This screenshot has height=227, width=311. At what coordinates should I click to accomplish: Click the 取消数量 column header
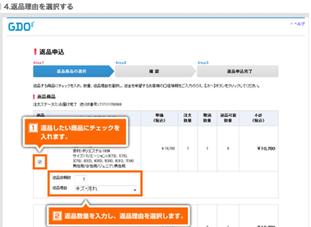[x=207, y=118]
